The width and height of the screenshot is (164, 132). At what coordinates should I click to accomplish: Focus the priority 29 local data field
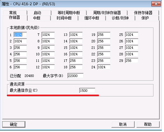click(x=132, y=61)
